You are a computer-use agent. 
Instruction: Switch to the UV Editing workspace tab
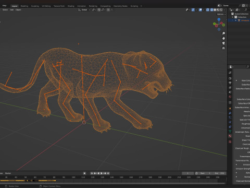[46, 6]
